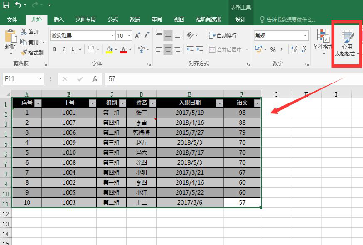Viewport: 363px width, 245px height.
Task: Open the font name dropdown (微软雅黑)
Action: pos(113,35)
